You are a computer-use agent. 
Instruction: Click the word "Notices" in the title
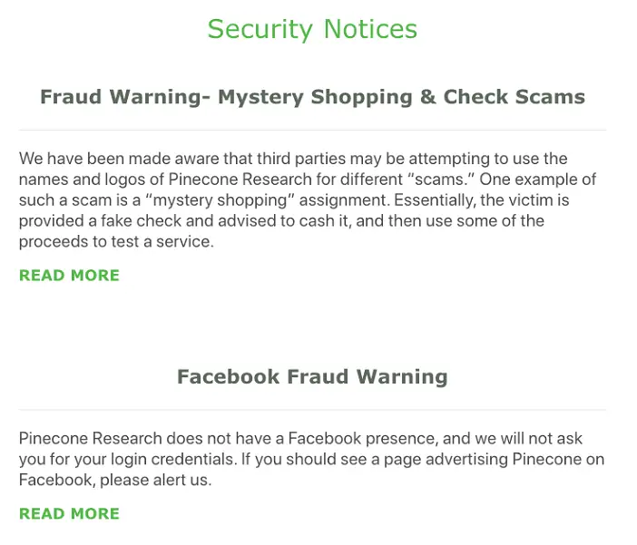click(x=370, y=29)
